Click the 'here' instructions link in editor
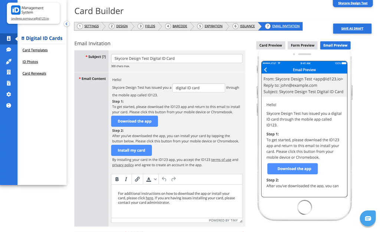The image size is (380, 232). 149,198
